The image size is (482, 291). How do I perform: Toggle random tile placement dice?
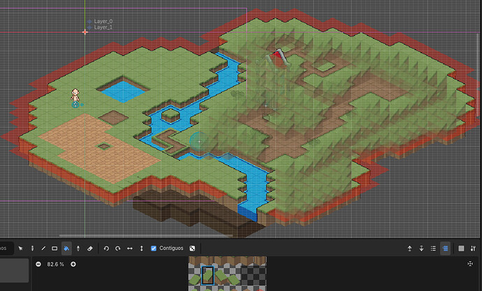click(x=192, y=248)
